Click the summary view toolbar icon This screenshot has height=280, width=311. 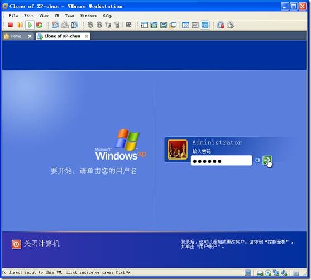click(x=185, y=25)
